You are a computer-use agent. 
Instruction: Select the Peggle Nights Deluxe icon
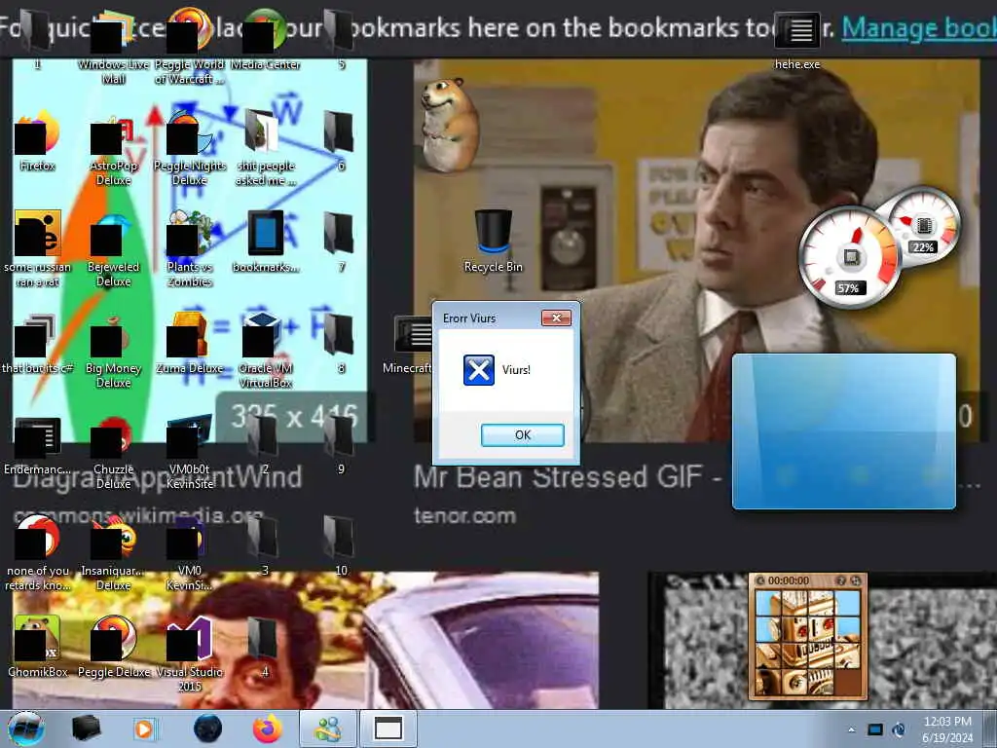[x=190, y=148]
